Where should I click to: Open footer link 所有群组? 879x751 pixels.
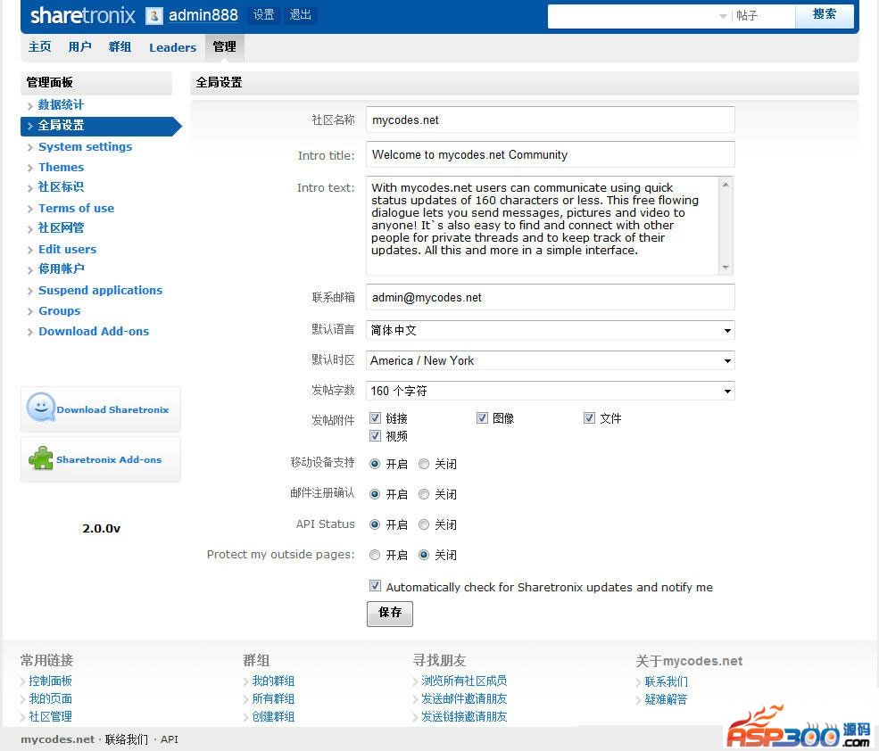click(273, 699)
